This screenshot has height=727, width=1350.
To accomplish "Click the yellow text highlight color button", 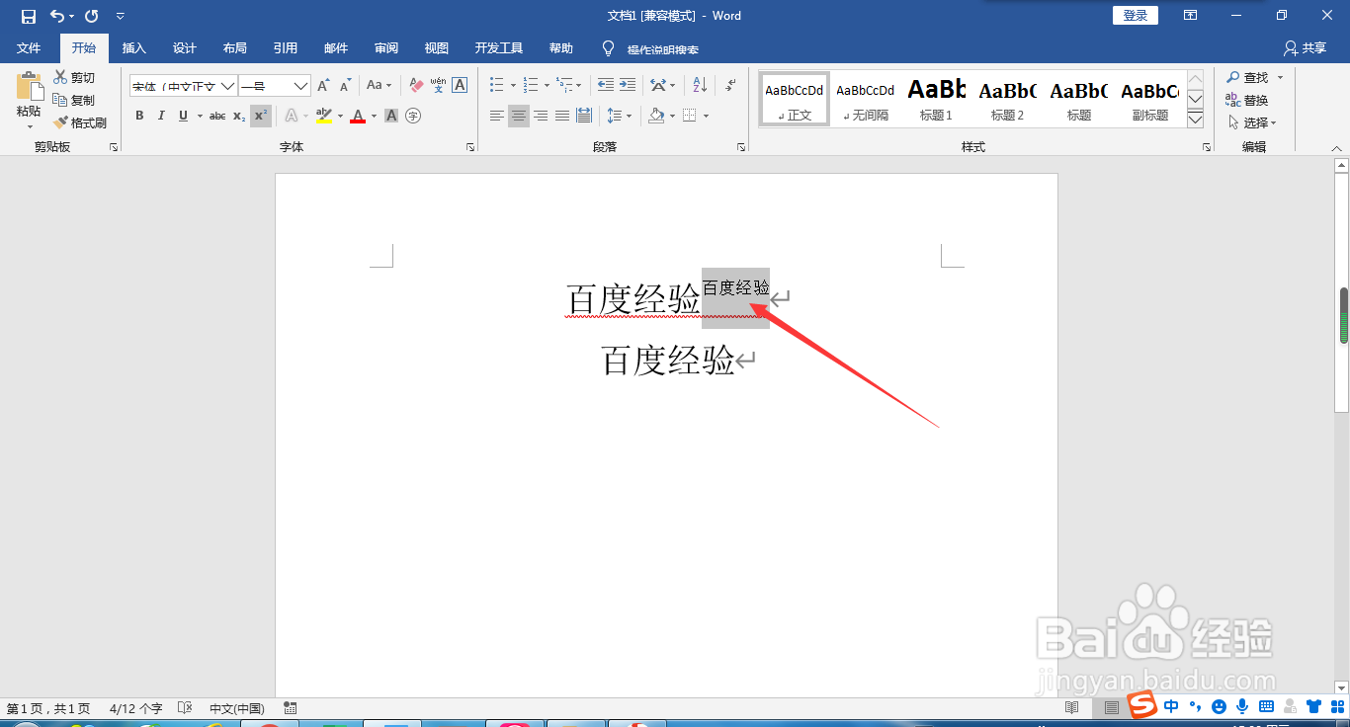I will (324, 116).
